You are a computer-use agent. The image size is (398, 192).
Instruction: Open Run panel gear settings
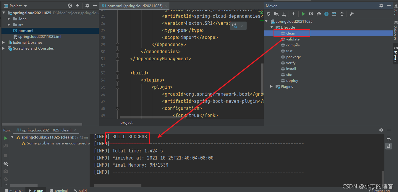click(x=381, y=130)
